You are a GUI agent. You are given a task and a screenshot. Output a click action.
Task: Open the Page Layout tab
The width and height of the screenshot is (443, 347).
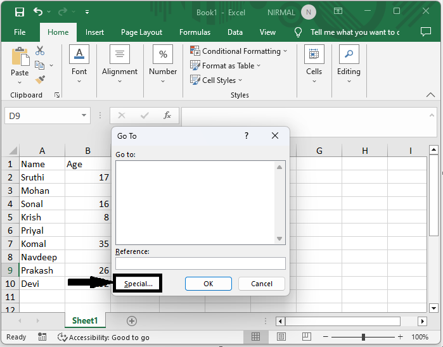click(141, 32)
